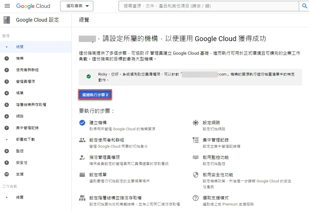309x211 pixels.
Task: Click the step 1 number icon for 機構
Action: point(7,58)
